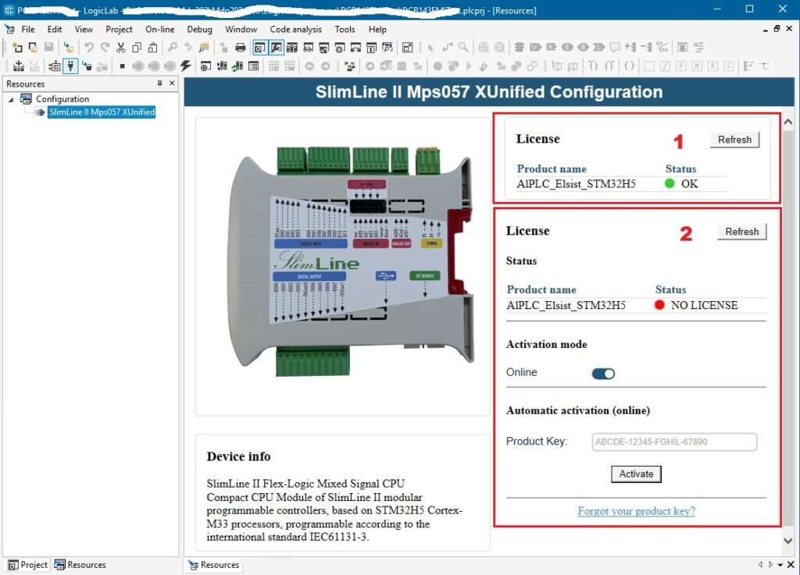Switch to Resources tab in left panel
This screenshot has height=575, width=800.
coord(80,565)
